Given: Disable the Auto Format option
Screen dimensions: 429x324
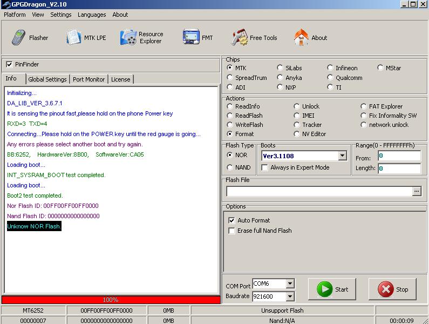Looking at the screenshot, I should pyautogui.click(x=231, y=220).
